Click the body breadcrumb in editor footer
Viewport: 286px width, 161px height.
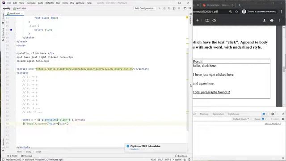[x=29, y=152]
